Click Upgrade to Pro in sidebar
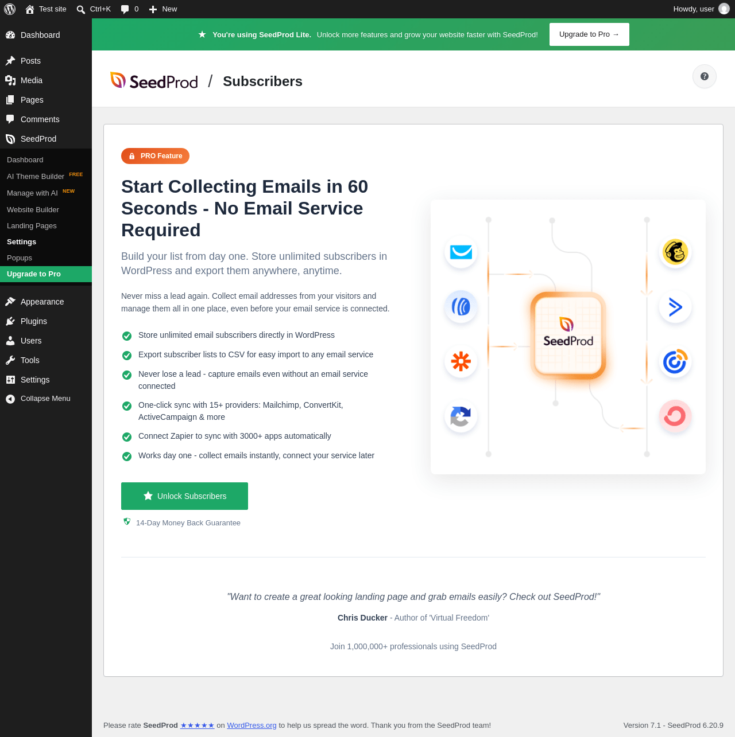 coord(46,274)
